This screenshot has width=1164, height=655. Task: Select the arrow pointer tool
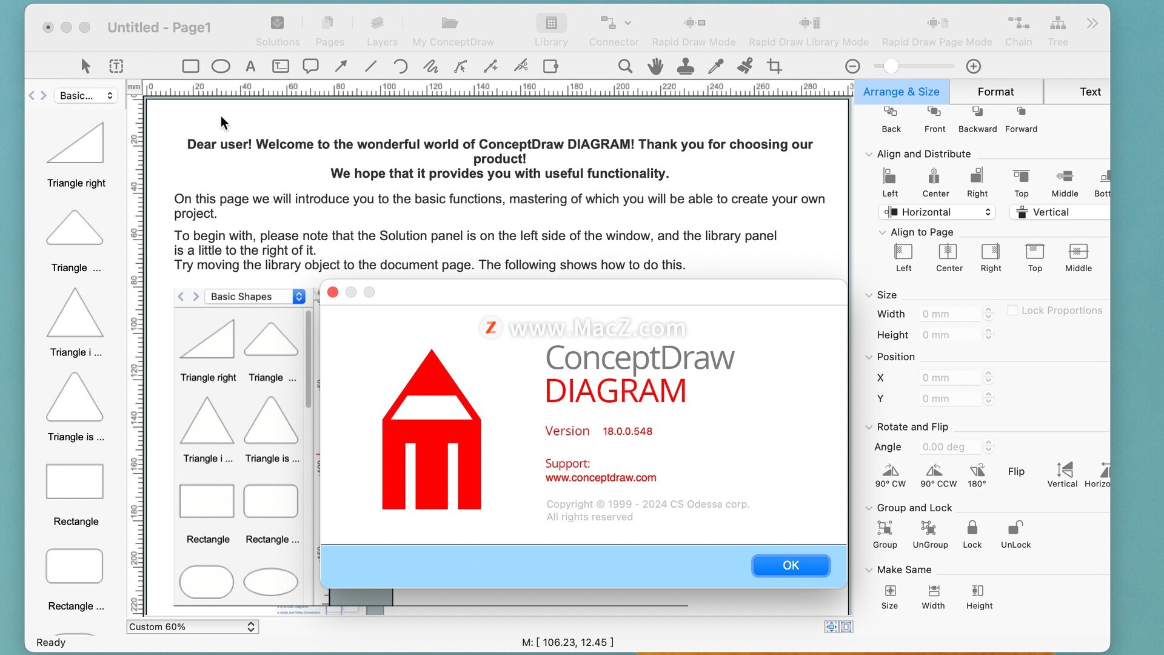pyautogui.click(x=85, y=66)
